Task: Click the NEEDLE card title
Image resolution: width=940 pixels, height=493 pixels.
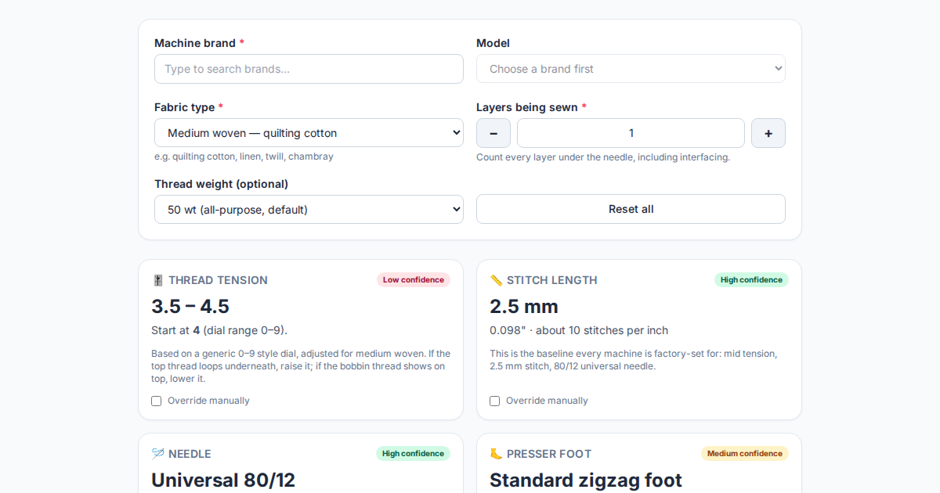Action: [x=190, y=454]
